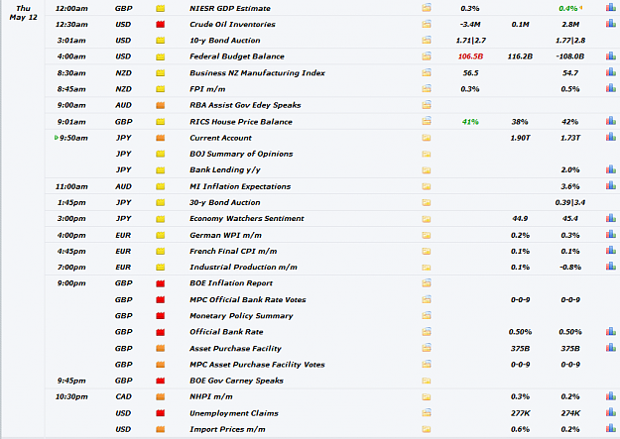This screenshot has width=620, height=439.
Task: Show chart for Economy Watchers Sentiment
Action: coord(611,218)
